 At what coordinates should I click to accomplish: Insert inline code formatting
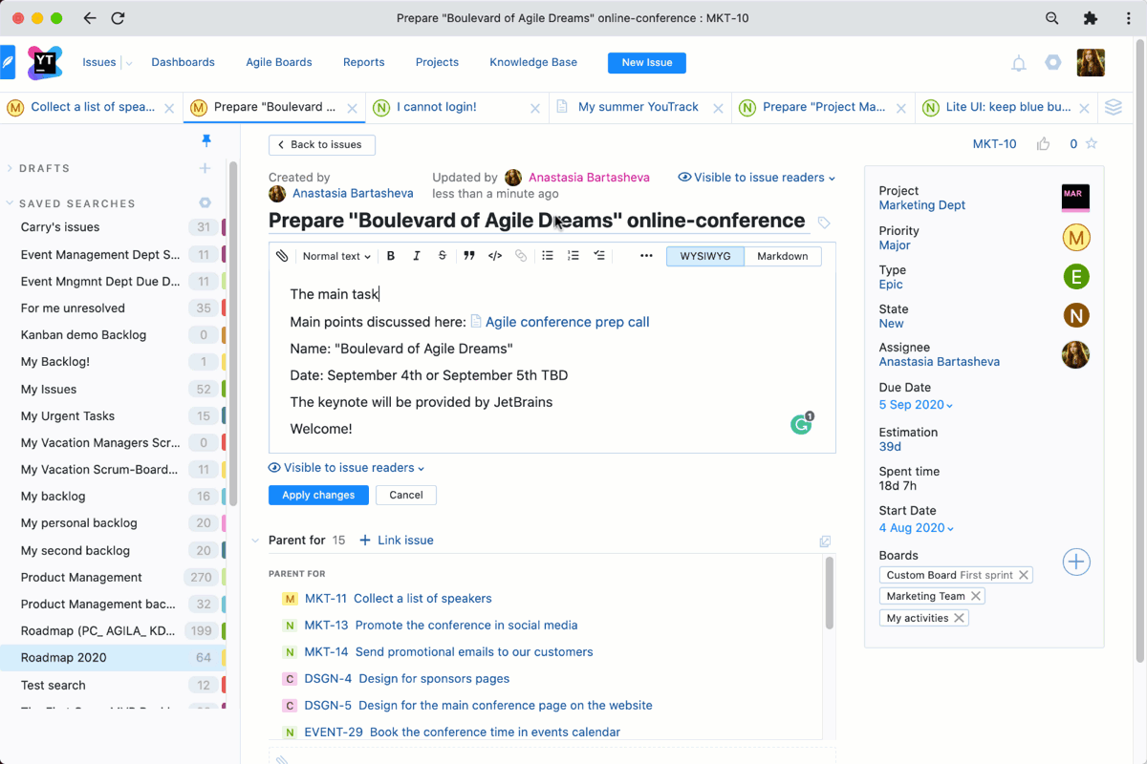click(x=495, y=256)
